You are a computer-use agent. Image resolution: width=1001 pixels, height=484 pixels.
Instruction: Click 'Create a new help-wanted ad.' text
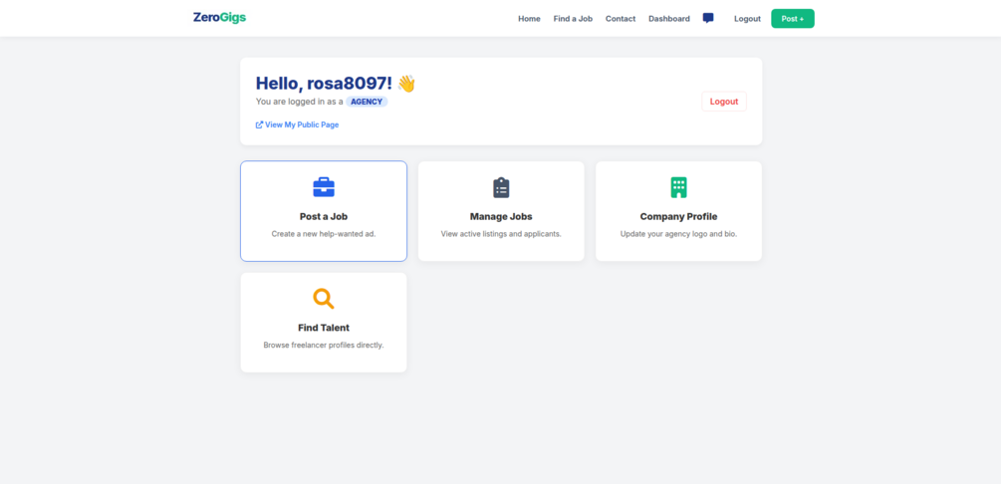click(324, 234)
